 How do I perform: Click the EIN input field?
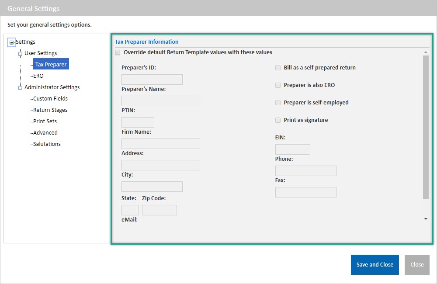point(293,149)
